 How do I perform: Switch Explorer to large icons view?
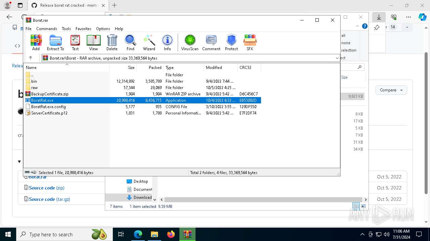[363, 207]
